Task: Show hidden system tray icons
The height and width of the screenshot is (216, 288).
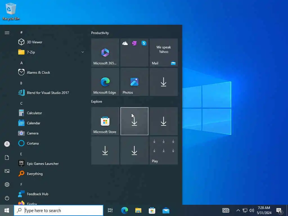Action: click(238, 210)
